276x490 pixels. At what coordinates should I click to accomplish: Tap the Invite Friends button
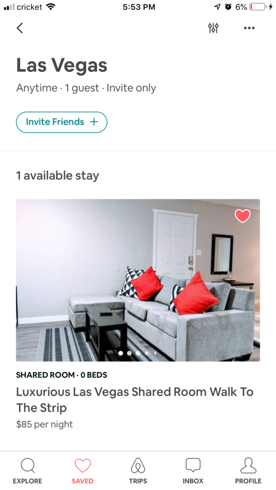pos(62,122)
